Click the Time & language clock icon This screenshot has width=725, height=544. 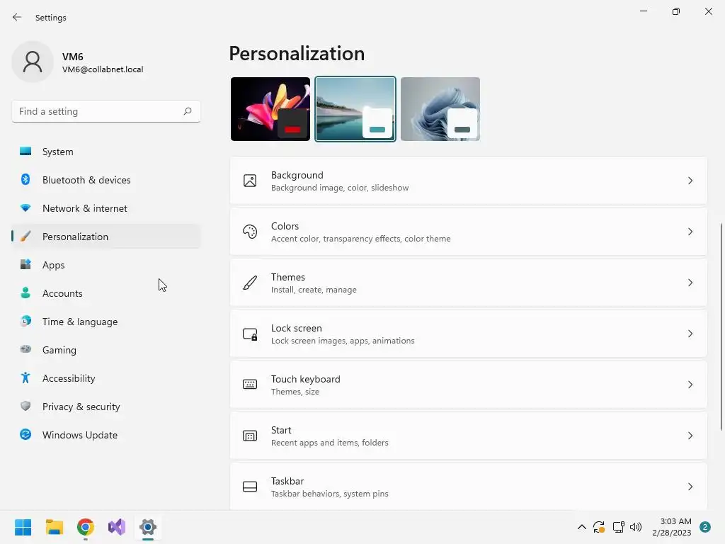pos(25,321)
